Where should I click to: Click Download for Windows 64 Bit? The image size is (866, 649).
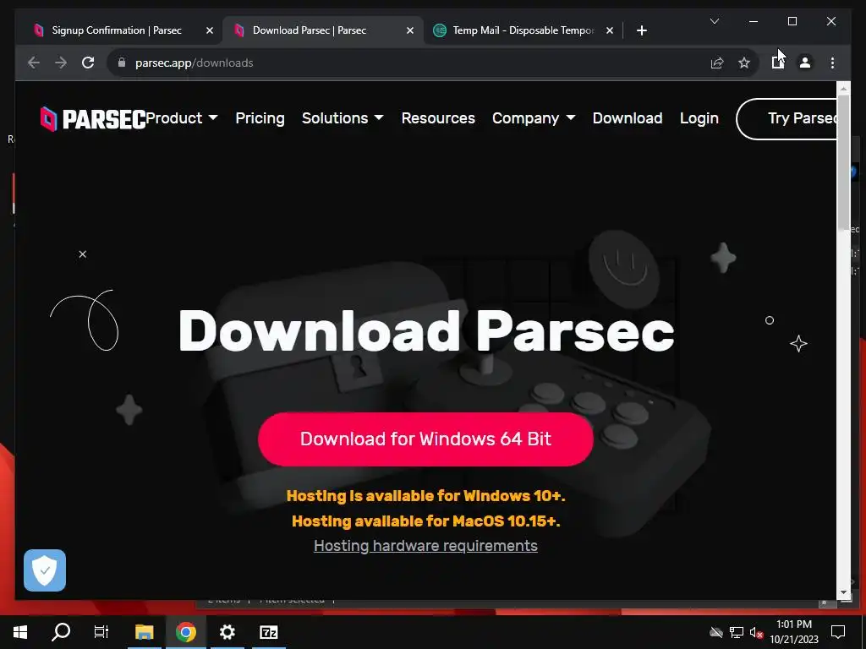(425, 439)
